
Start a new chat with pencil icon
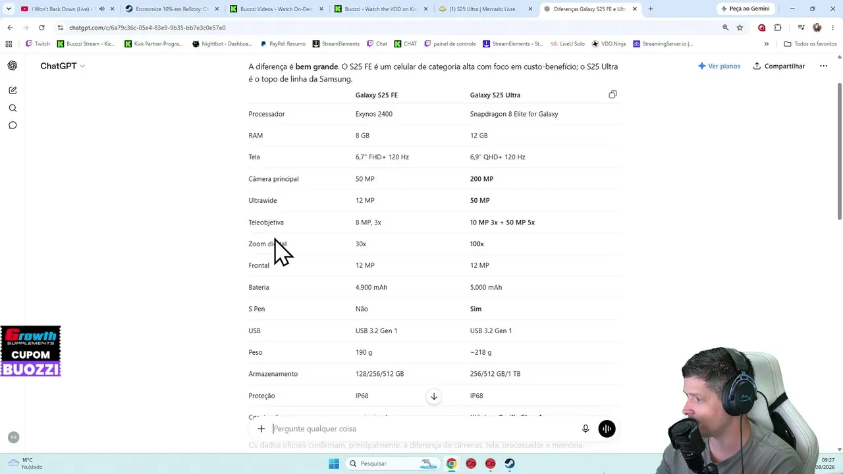click(13, 90)
